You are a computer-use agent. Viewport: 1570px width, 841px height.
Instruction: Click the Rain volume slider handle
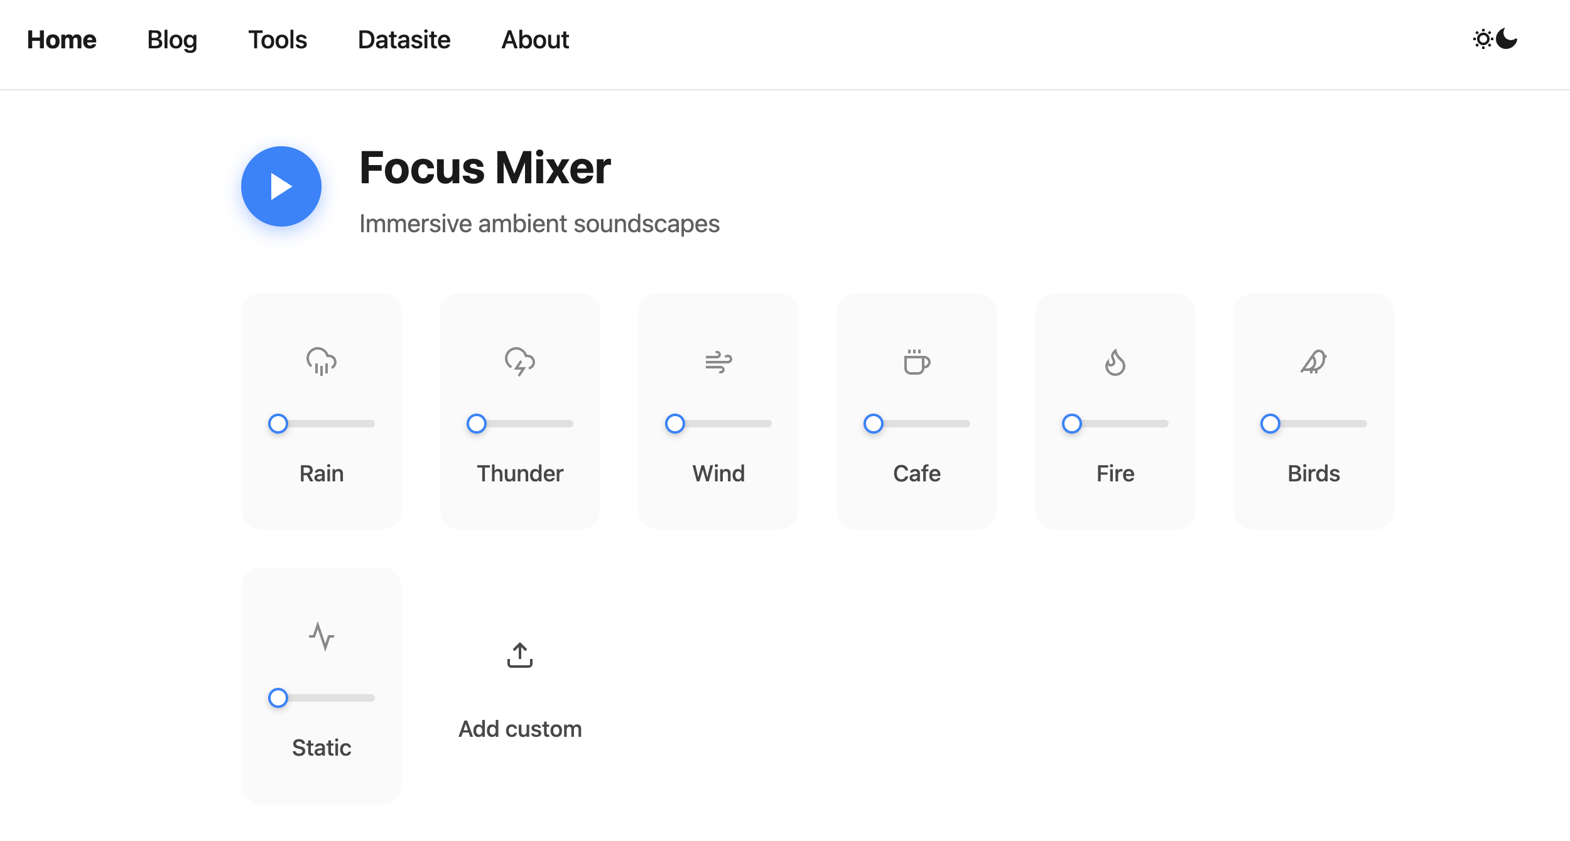click(278, 424)
